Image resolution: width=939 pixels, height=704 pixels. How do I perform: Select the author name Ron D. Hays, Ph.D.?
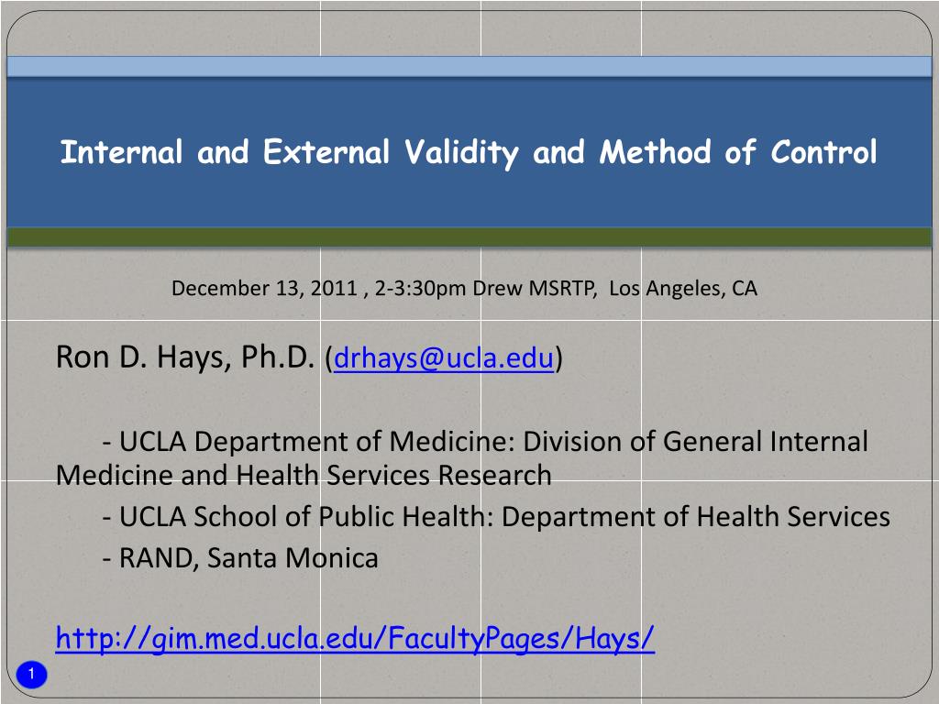coord(185,357)
